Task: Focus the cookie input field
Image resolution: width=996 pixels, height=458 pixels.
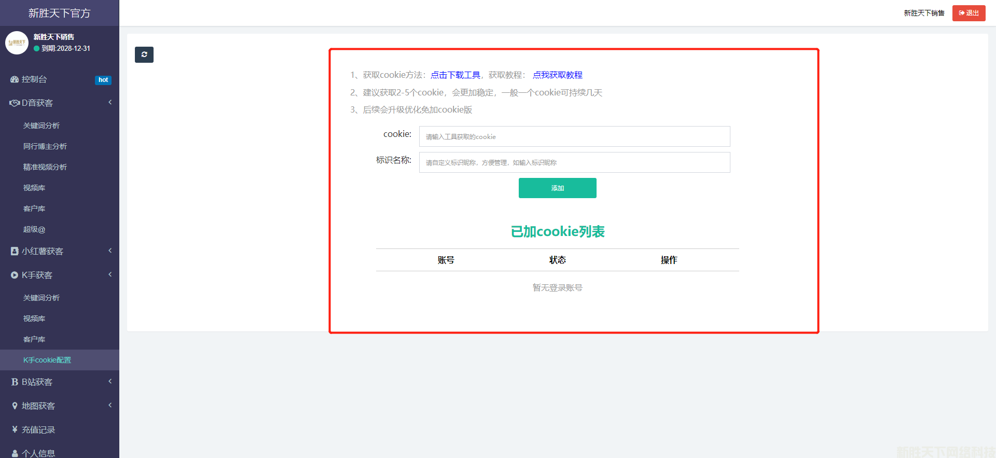Action: coord(574,136)
